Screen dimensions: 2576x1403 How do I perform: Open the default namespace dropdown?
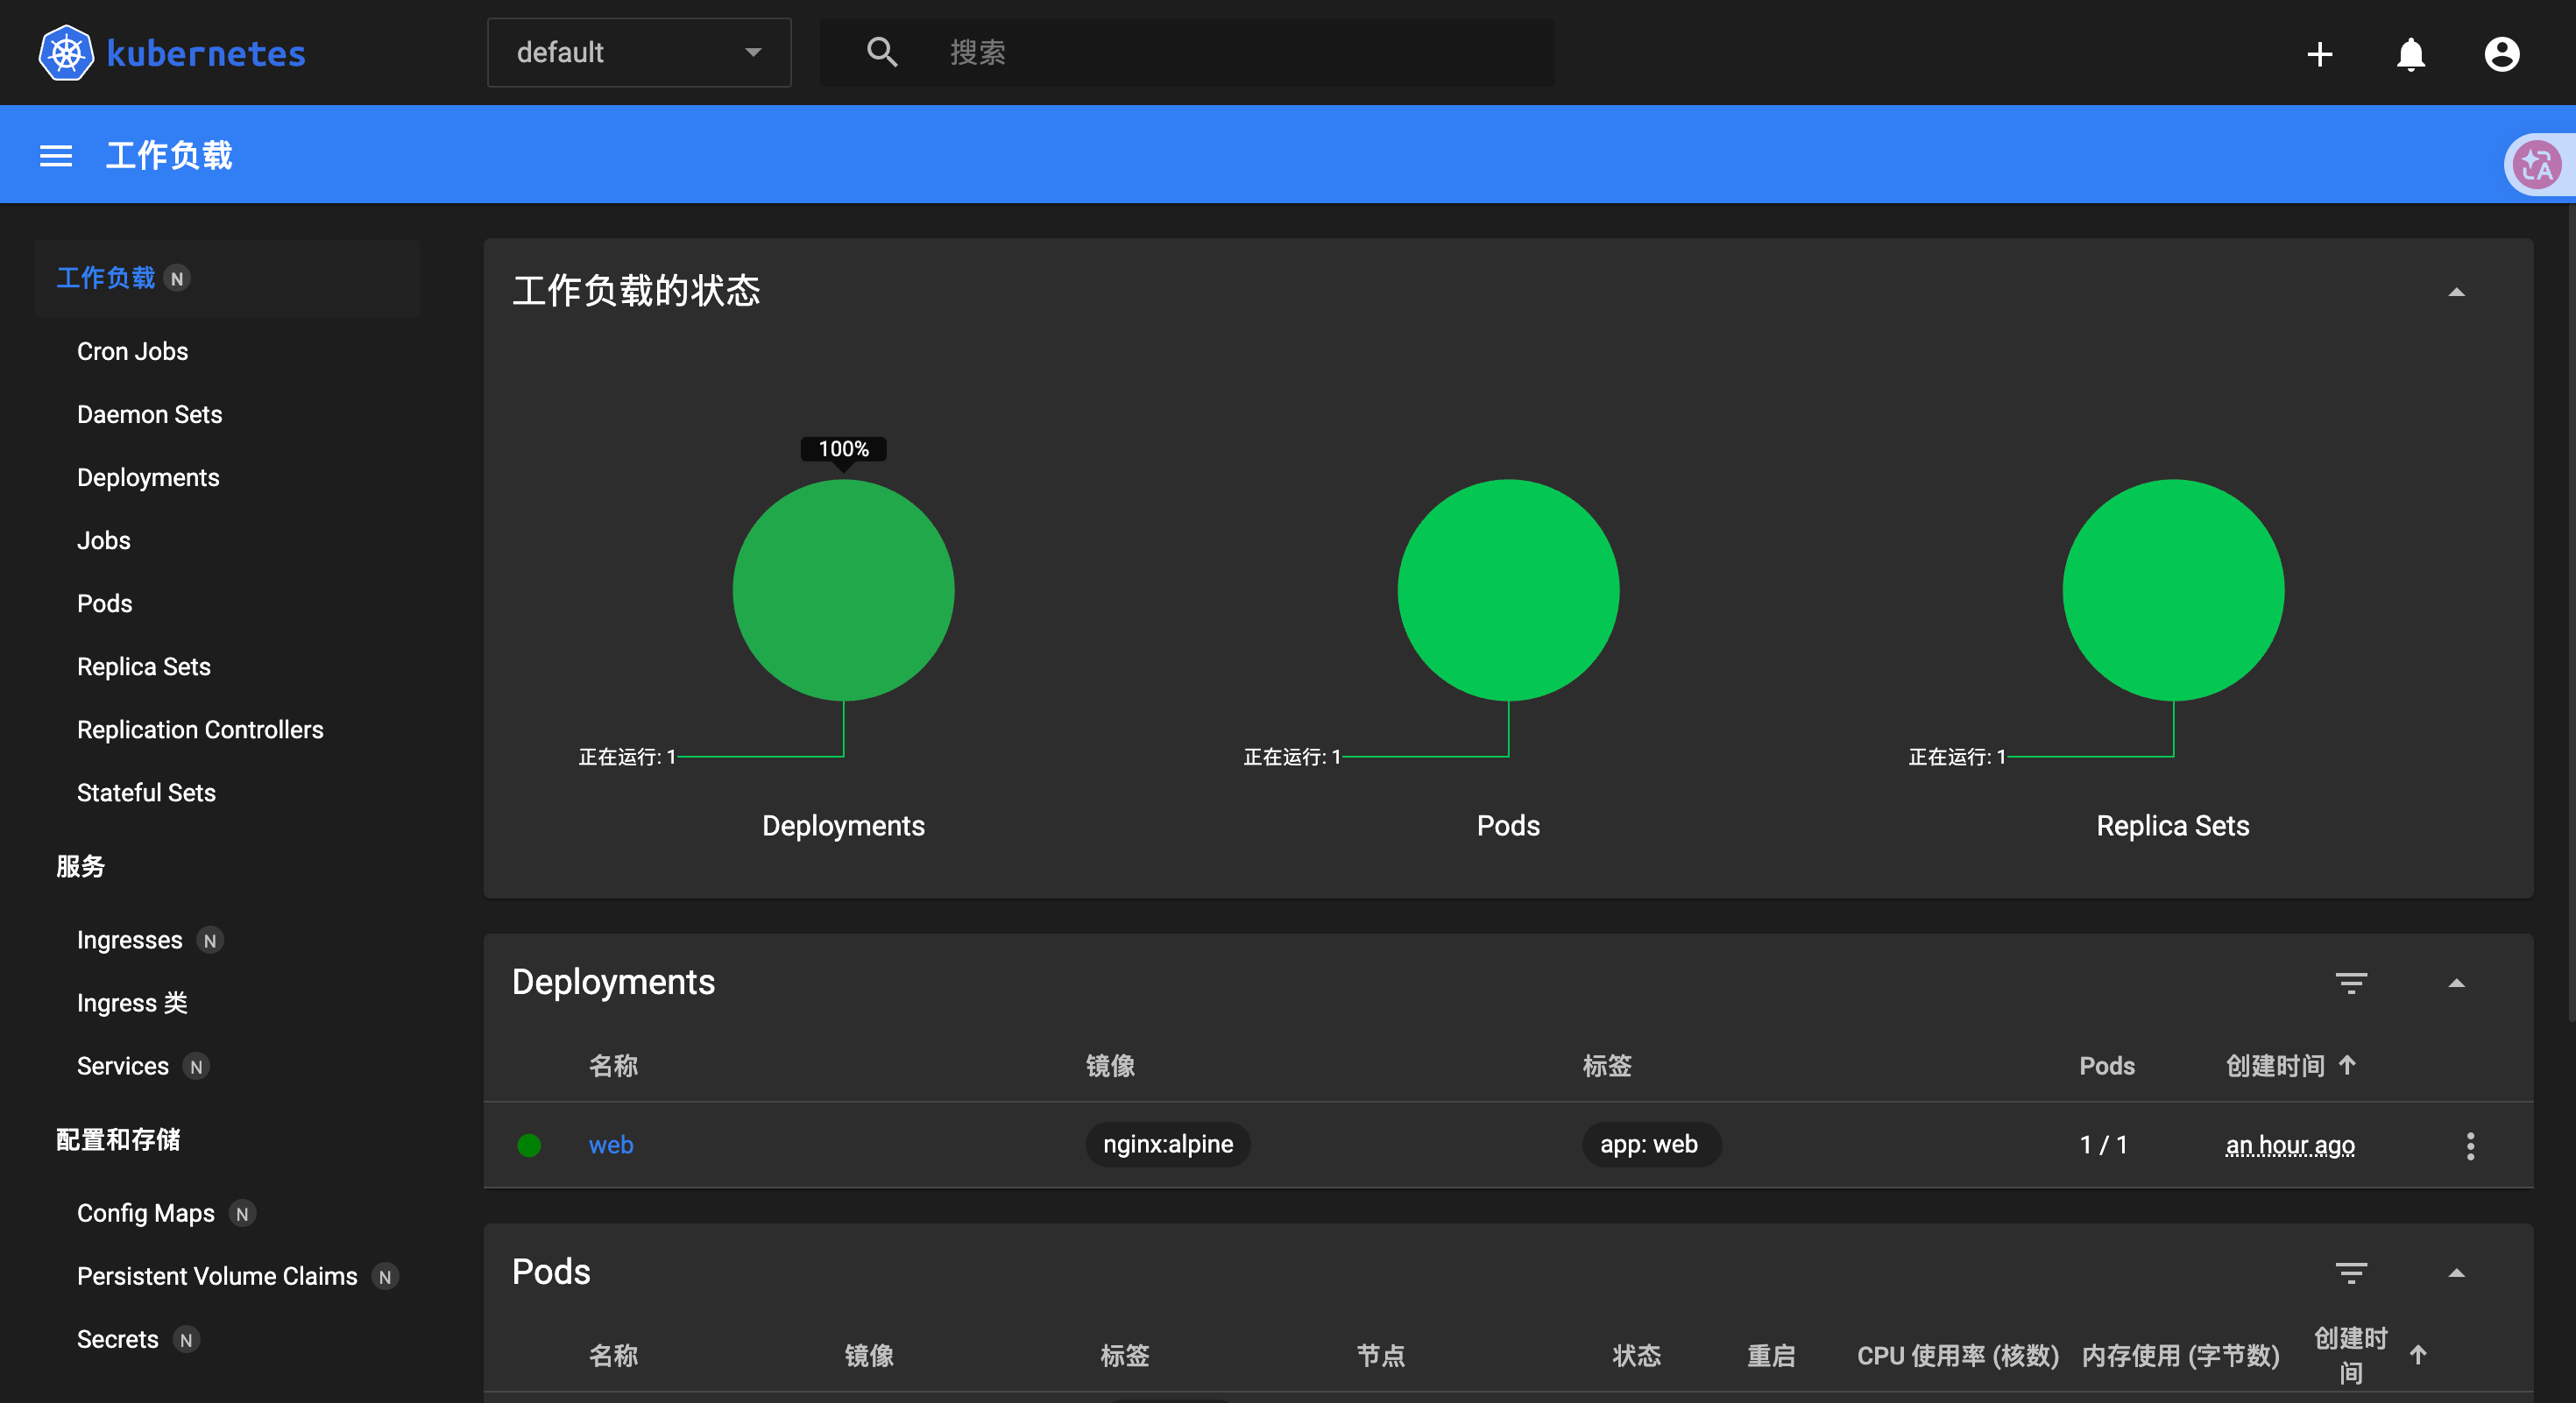click(639, 52)
